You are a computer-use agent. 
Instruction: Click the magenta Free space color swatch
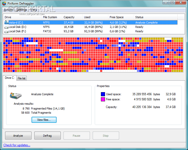coord(103,99)
